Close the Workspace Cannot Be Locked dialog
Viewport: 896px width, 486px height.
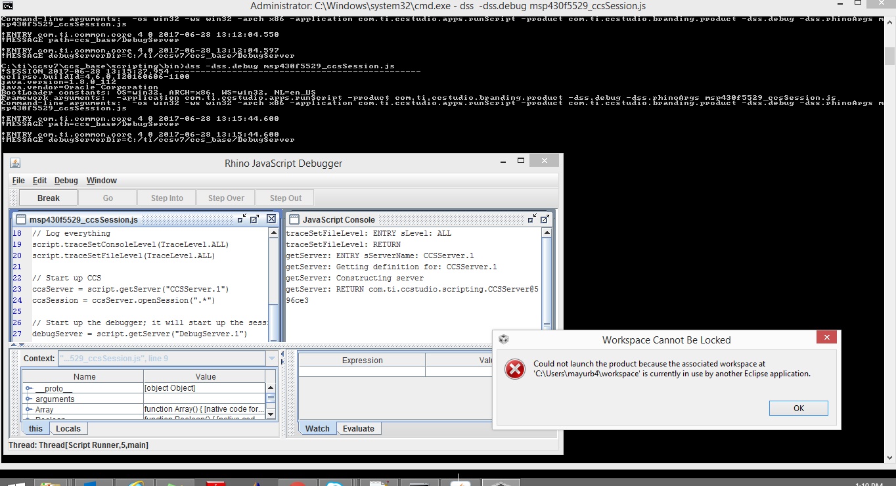pos(826,338)
